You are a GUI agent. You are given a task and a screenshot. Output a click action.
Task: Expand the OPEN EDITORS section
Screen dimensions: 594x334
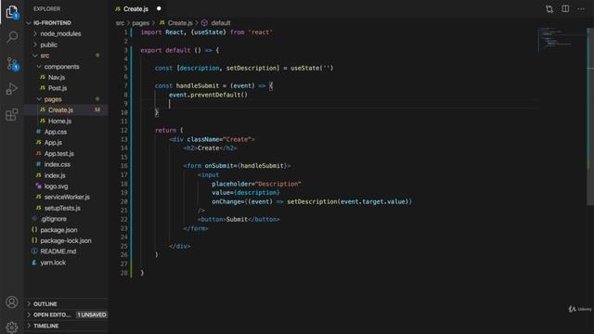tap(67, 315)
